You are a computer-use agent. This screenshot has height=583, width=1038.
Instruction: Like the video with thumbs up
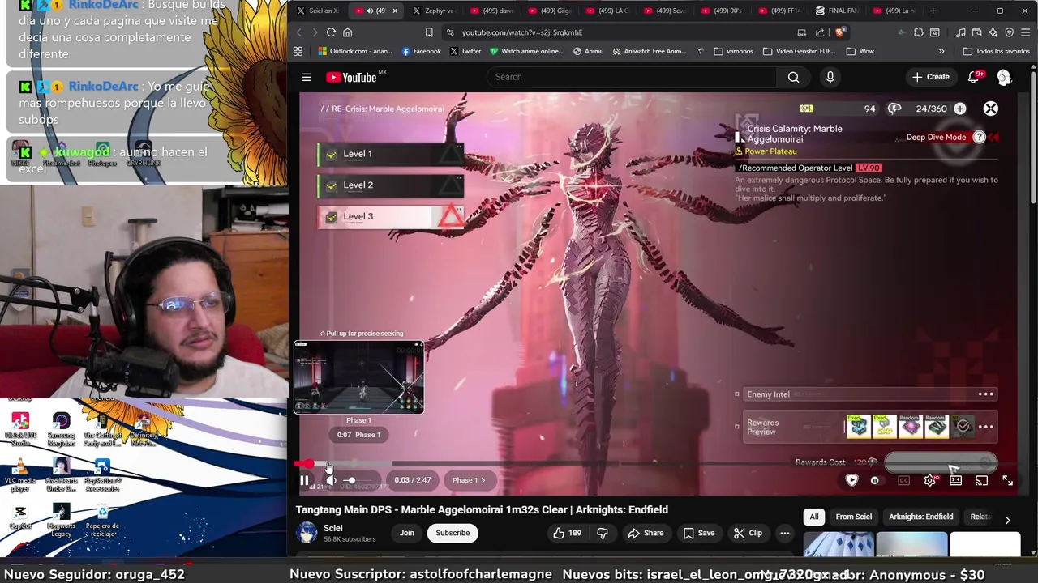pos(567,533)
